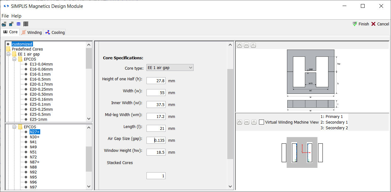Reset zoom in the winding view

(253, 122)
